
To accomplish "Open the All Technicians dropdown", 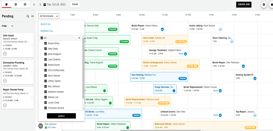I will pyautogui.click(x=49, y=16).
